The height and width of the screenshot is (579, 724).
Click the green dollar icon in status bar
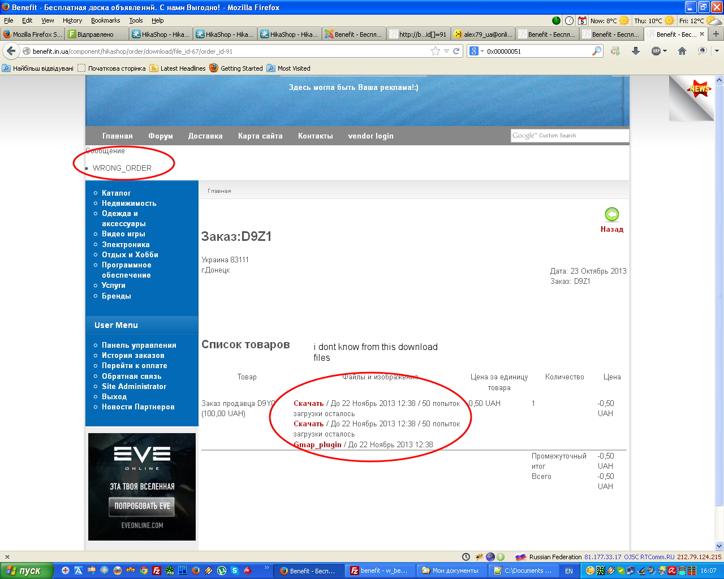[501, 557]
